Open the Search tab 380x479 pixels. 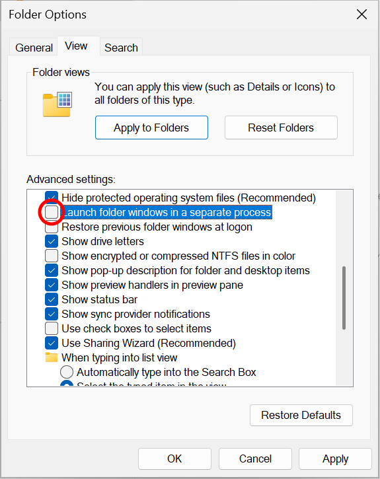point(122,48)
